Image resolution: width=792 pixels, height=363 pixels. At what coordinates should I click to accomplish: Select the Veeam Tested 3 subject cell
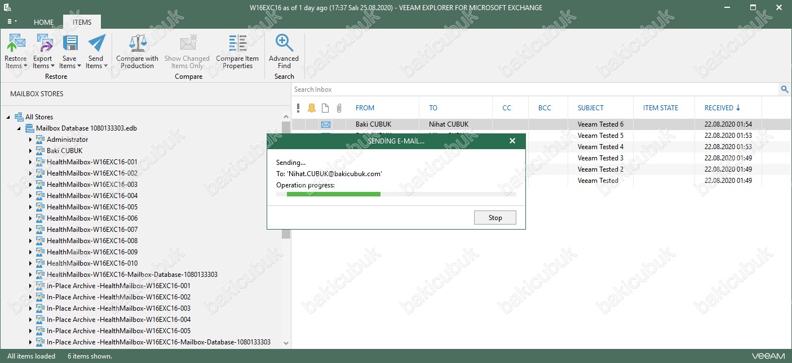coord(600,158)
